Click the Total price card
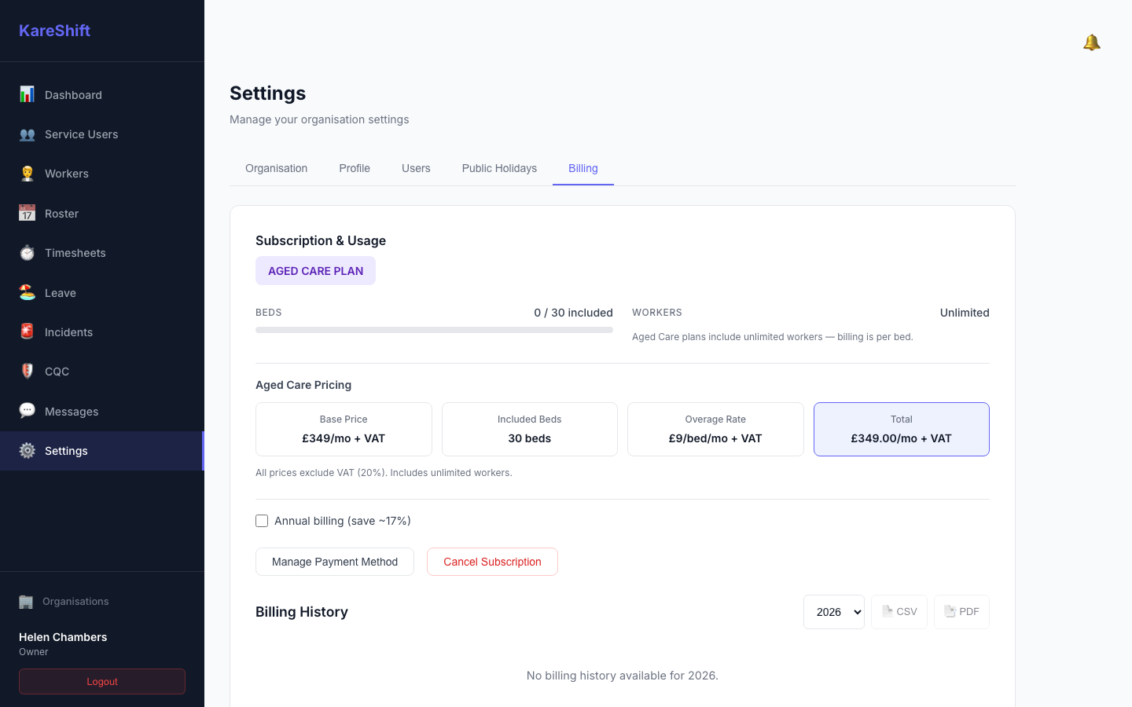The height and width of the screenshot is (707, 1132). tap(902, 429)
